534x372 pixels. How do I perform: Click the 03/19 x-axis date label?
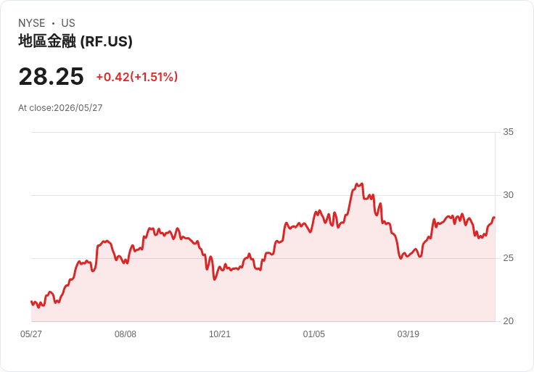(x=408, y=334)
